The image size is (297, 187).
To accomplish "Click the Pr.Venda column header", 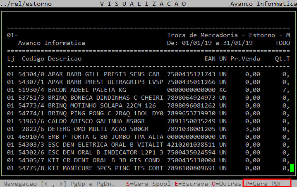I will [x=245, y=59].
